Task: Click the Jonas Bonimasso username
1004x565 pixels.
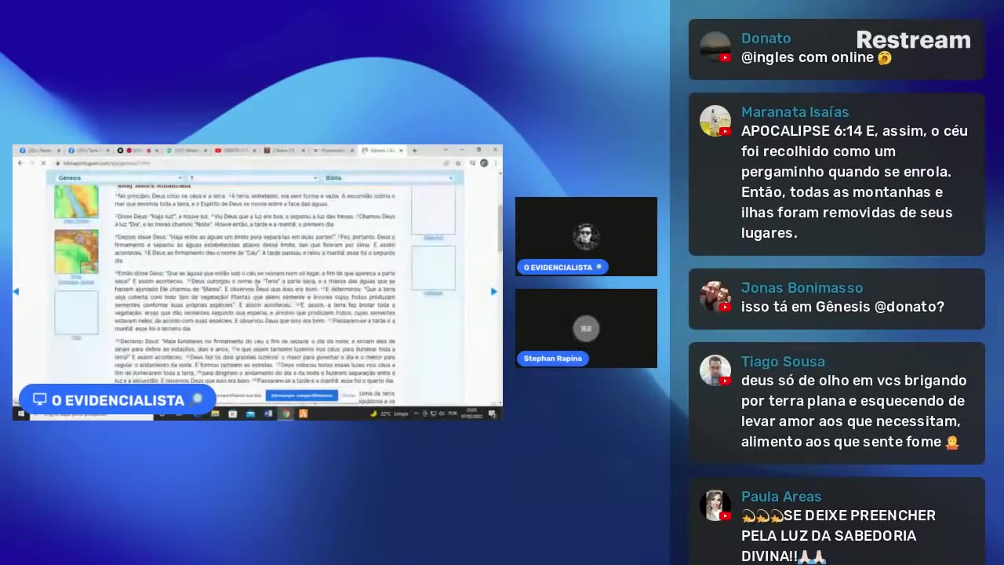Action: click(x=802, y=288)
